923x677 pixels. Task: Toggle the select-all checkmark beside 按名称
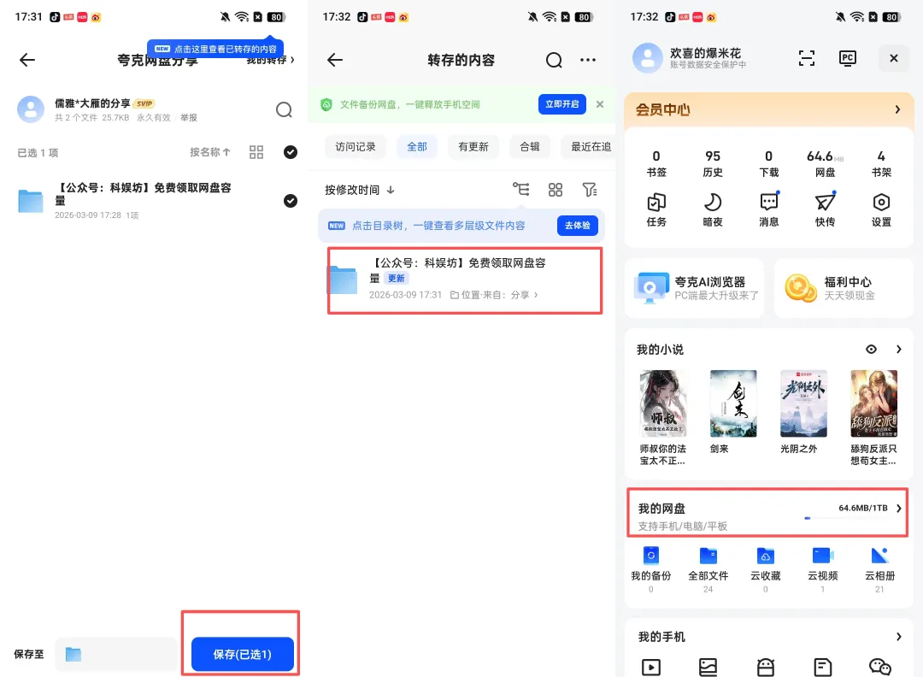[x=291, y=152]
